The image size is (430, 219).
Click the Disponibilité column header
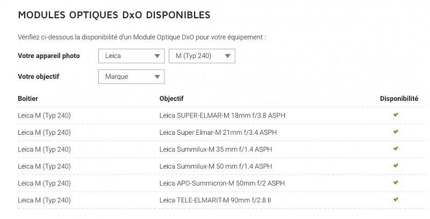click(x=399, y=99)
